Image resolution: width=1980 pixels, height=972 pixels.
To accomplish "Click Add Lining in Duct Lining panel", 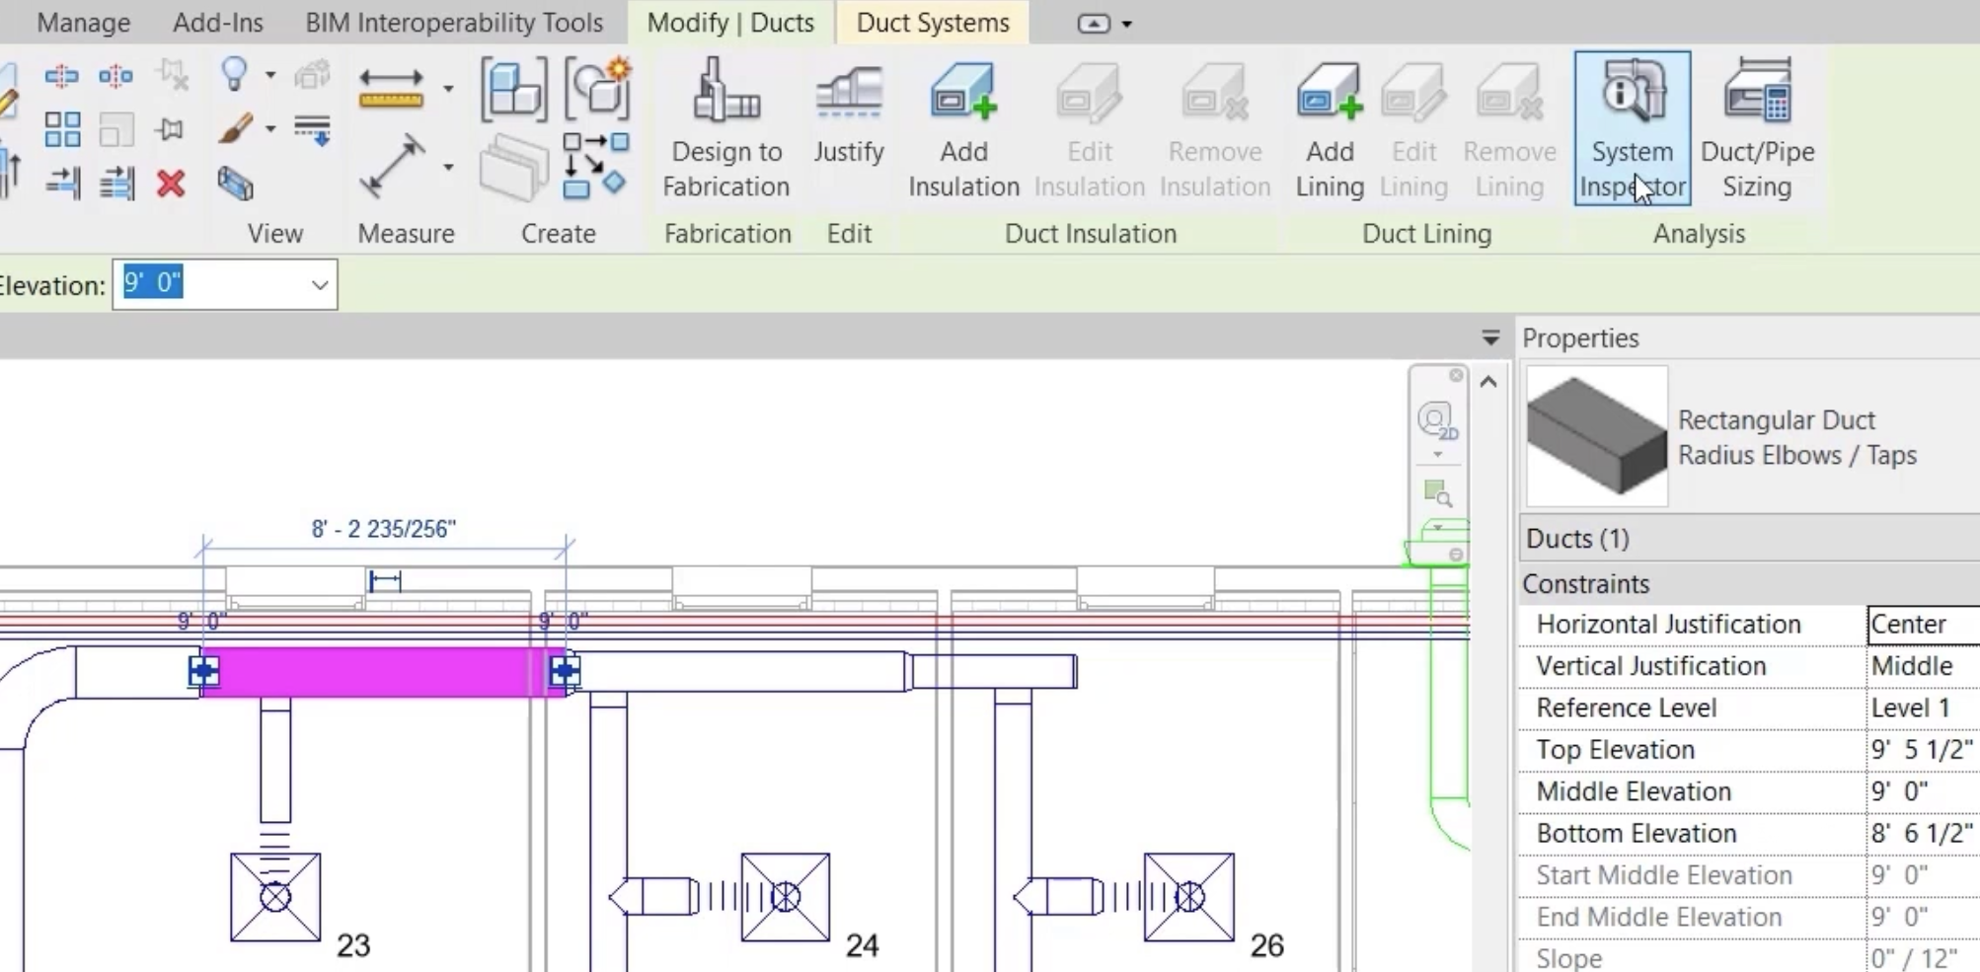I will pos(1330,128).
